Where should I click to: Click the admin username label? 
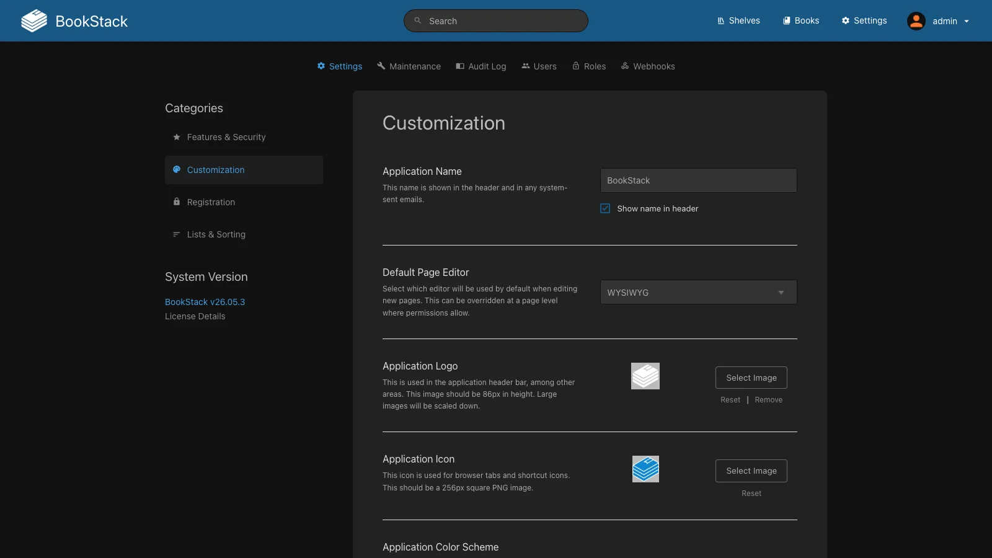(944, 21)
